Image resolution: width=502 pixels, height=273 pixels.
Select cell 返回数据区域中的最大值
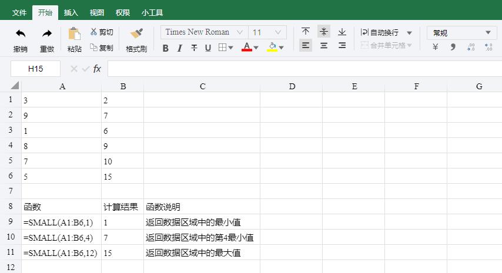click(202, 252)
